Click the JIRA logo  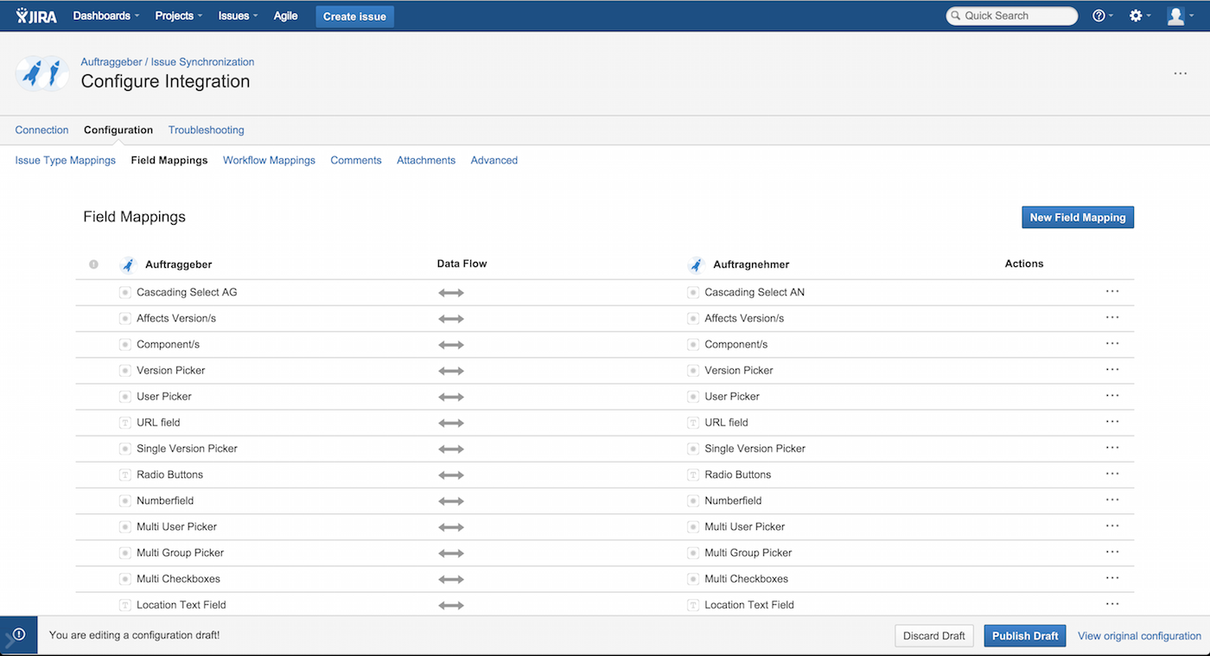36,16
